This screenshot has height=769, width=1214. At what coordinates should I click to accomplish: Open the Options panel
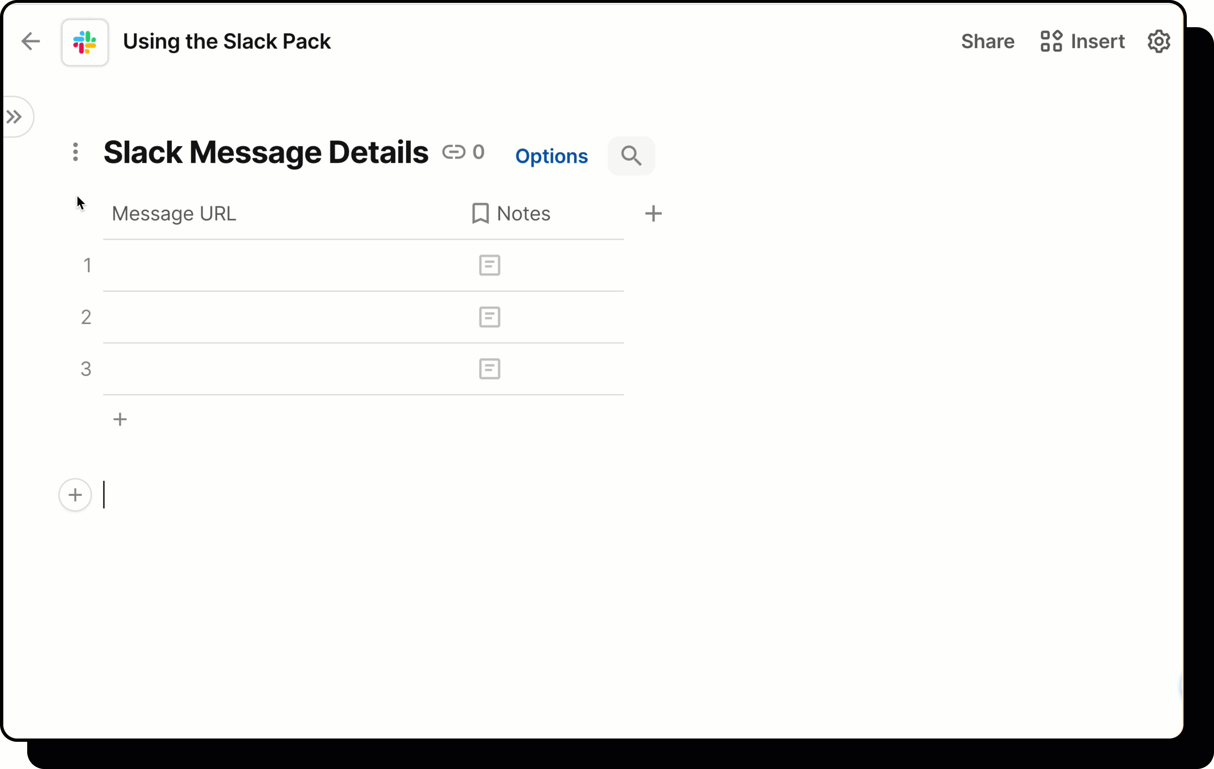551,156
